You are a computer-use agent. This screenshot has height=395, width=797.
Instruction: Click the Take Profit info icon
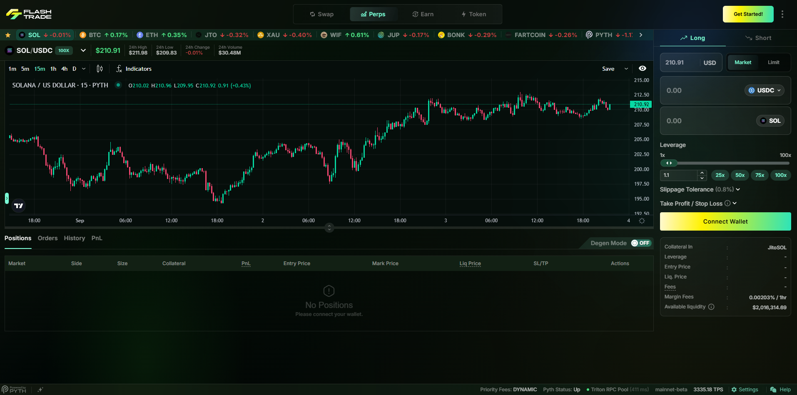[727, 204]
